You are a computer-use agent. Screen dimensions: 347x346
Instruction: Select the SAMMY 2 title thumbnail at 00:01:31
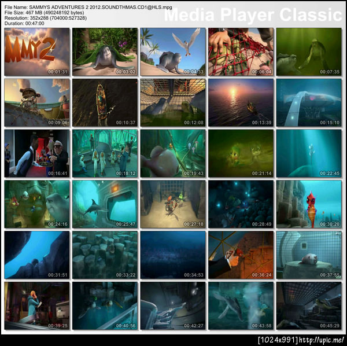pyautogui.click(x=37, y=52)
